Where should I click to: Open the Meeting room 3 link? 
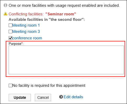pyautogui.click(x=26, y=32)
